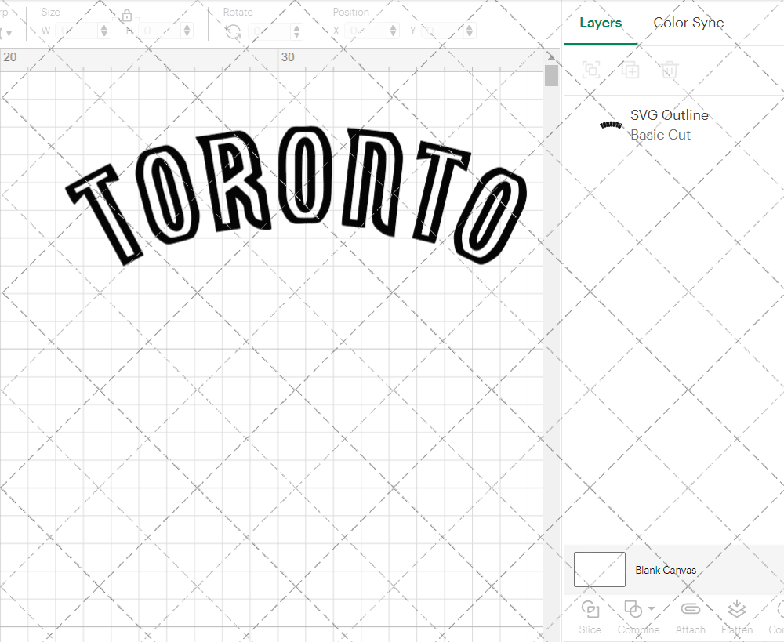Select the SVG Outline Basic Cut layer

(x=670, y=125)
